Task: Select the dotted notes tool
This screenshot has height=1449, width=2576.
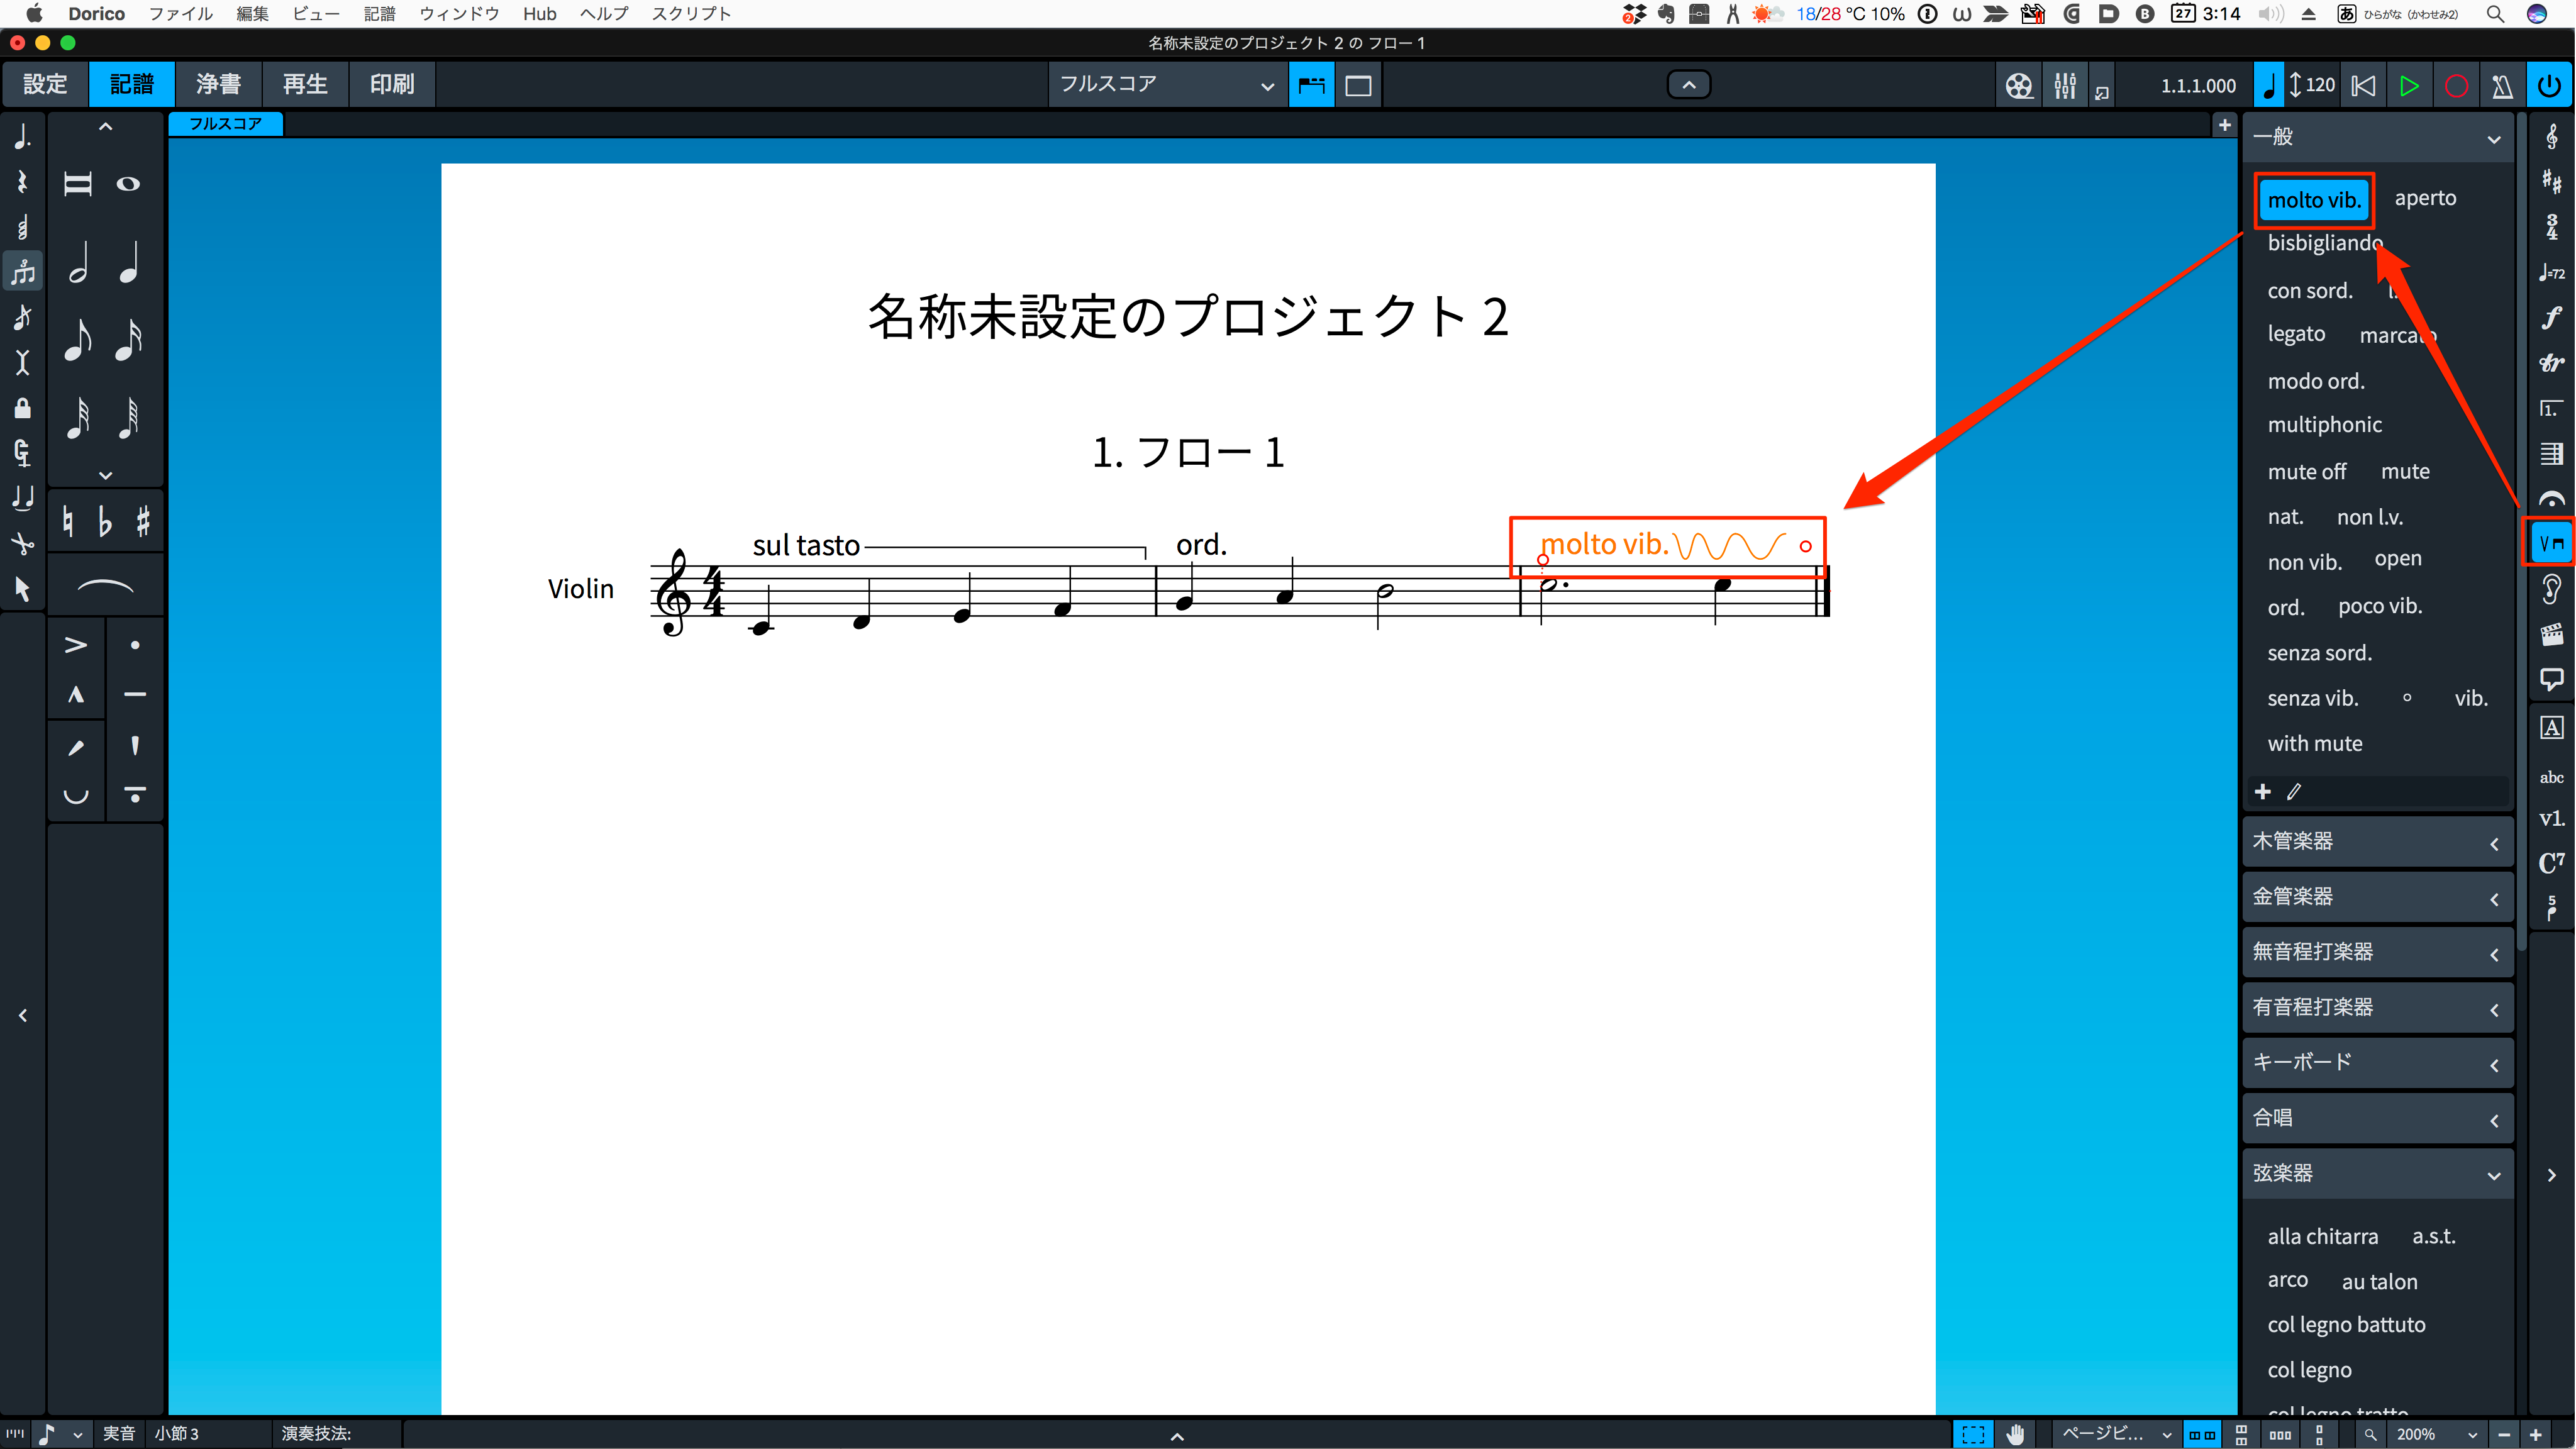Action: coord(22,137)
